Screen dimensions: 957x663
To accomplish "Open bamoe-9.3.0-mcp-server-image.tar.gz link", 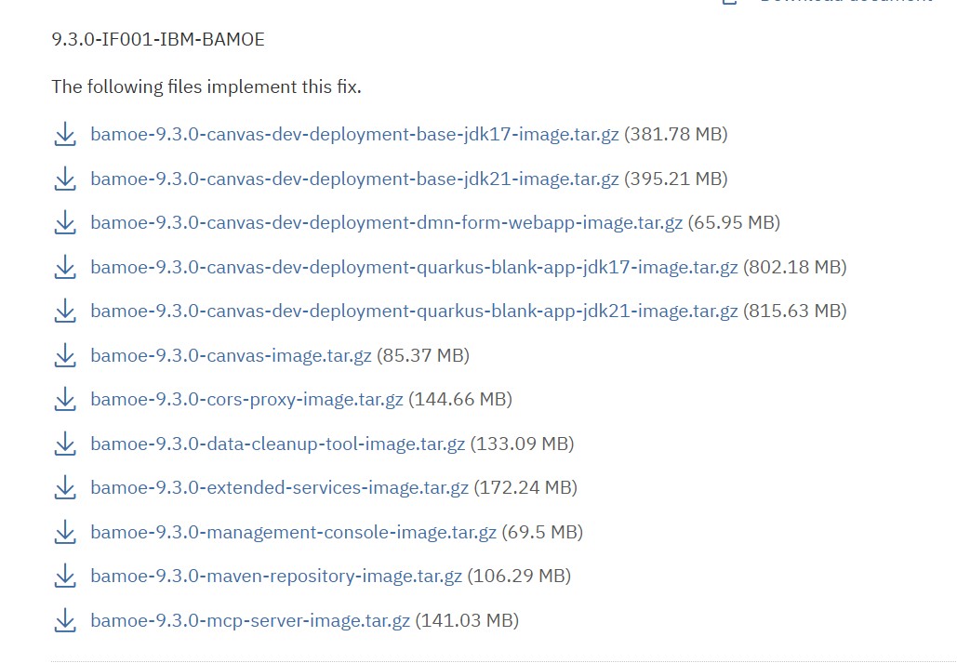I will [250, 620].
